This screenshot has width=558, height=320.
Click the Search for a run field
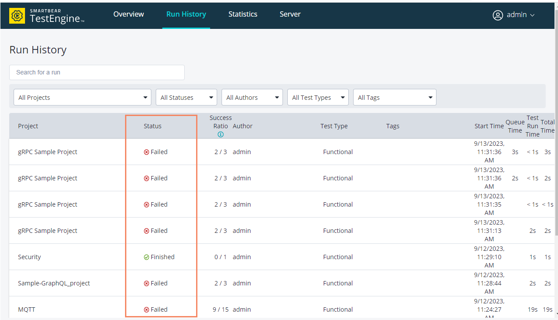pos(97,72)
